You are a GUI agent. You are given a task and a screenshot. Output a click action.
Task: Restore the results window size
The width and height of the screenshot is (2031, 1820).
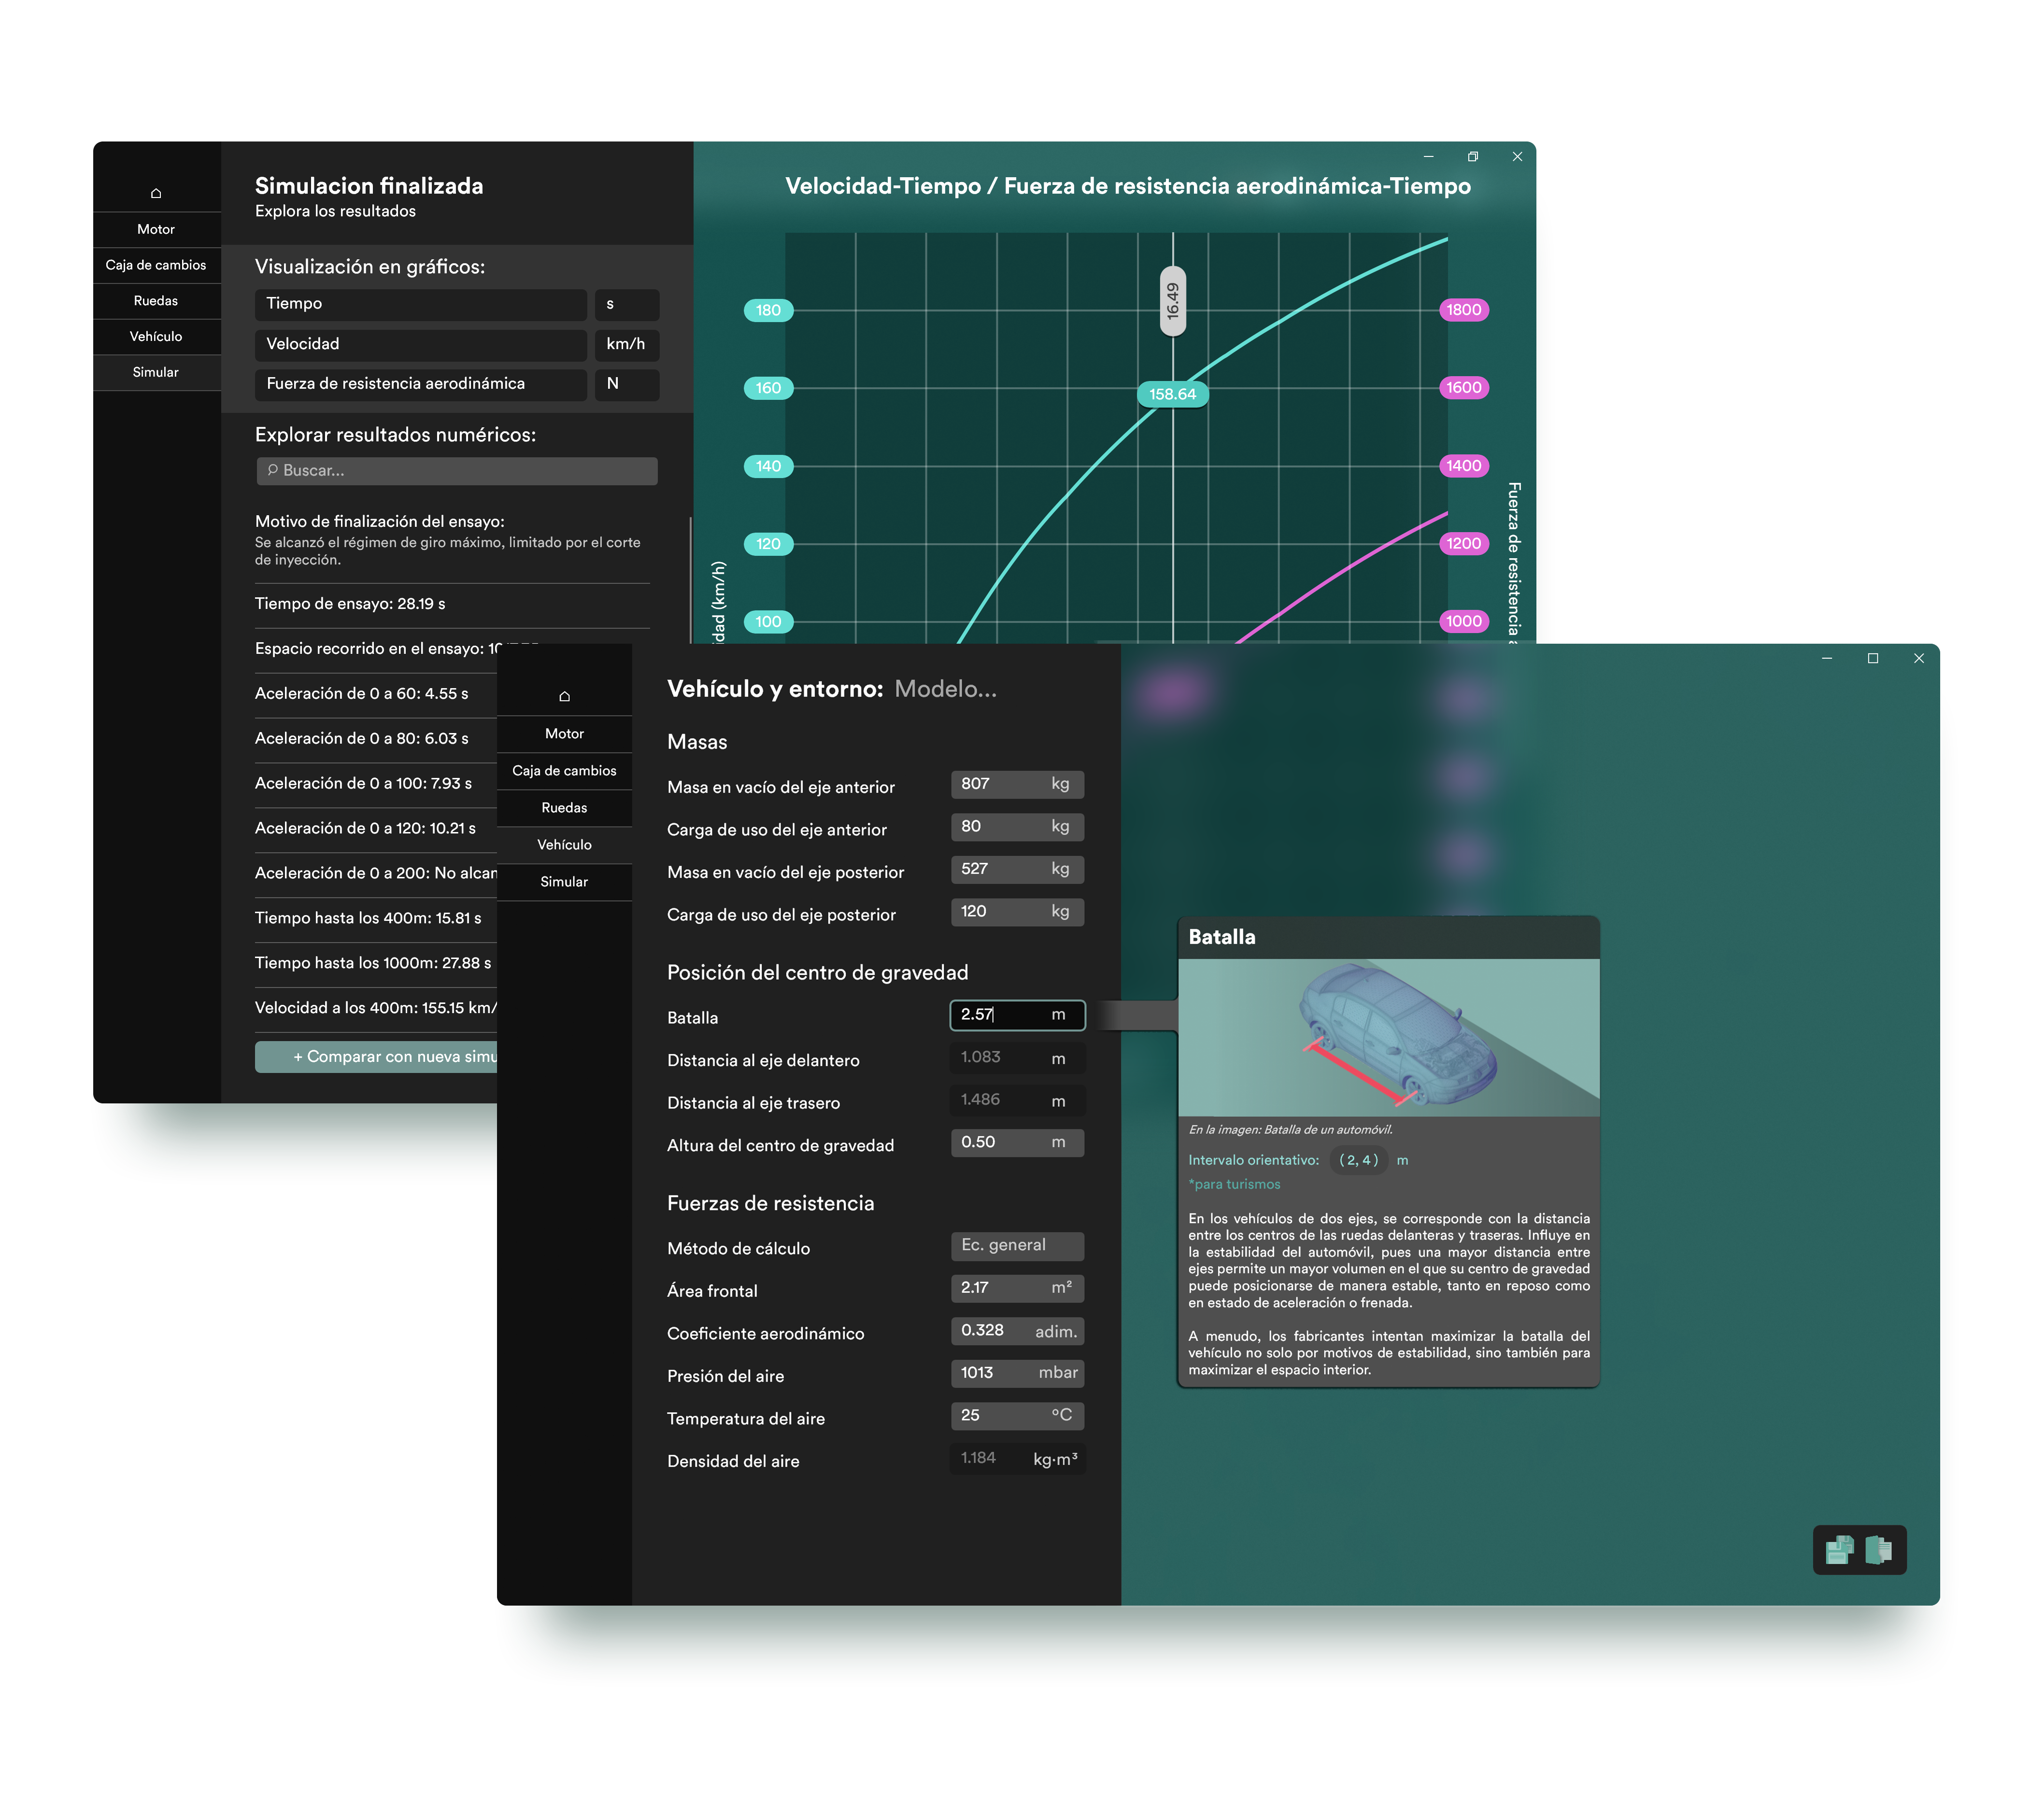pos(1473,157)
